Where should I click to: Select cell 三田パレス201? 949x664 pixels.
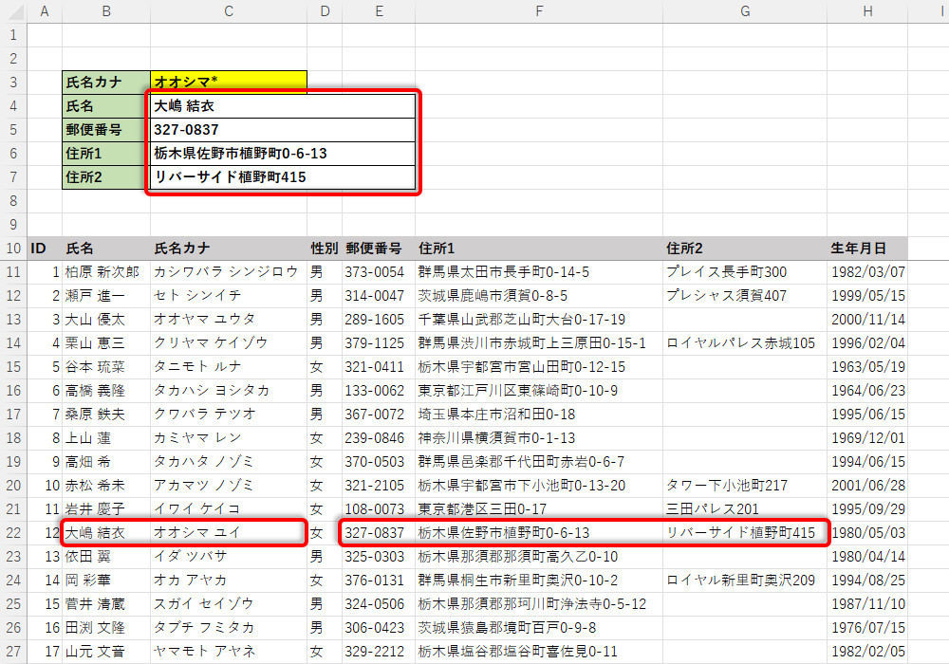745,509
